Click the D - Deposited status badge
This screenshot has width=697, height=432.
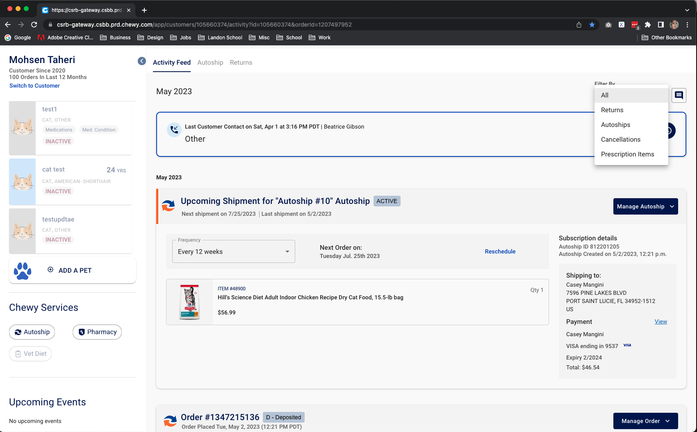[x=284, y=417]
